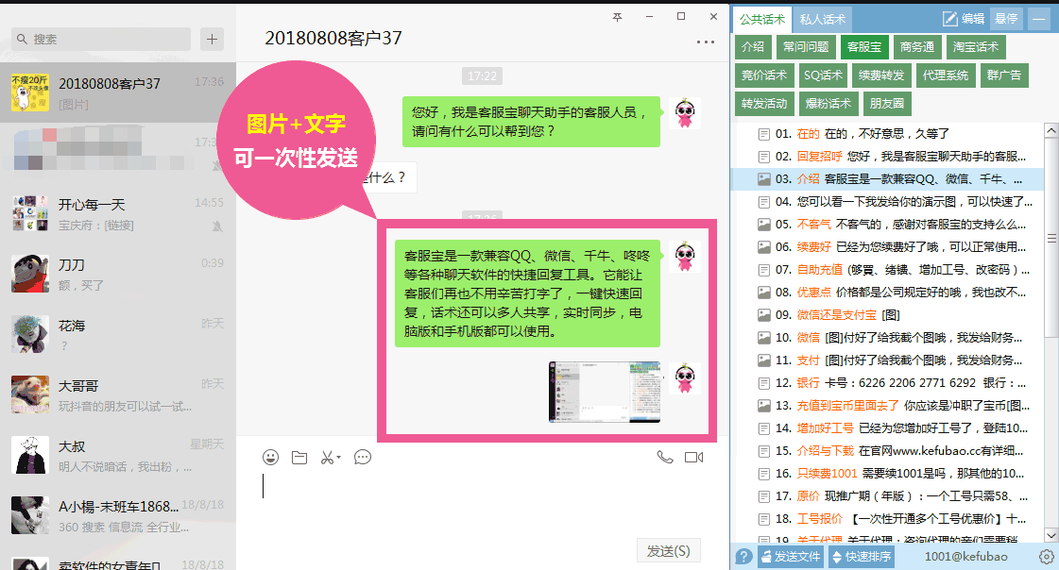Select the screenshot scissors tool
This screenshot has height=570, width=1059.
[x=327, y=458]
